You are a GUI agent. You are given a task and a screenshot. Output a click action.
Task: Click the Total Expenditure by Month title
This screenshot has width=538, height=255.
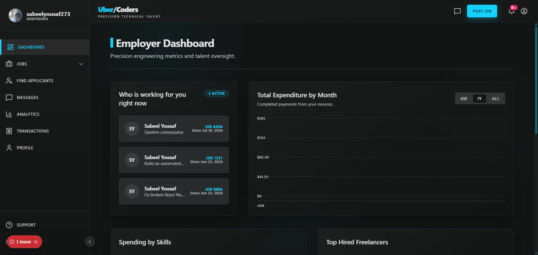tap(297, 95)
